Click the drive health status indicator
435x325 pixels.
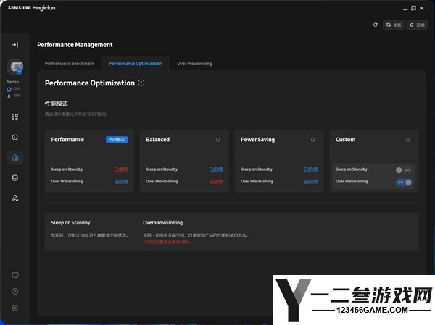(14, 89)
